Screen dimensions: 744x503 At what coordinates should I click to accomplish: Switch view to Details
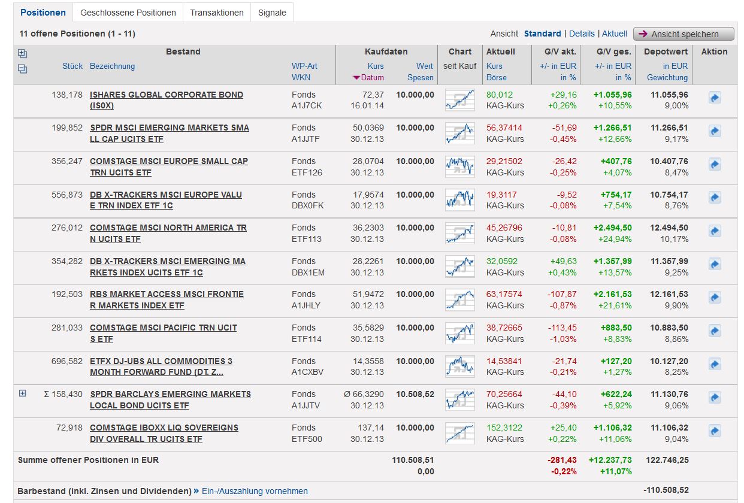click(582, 34)
